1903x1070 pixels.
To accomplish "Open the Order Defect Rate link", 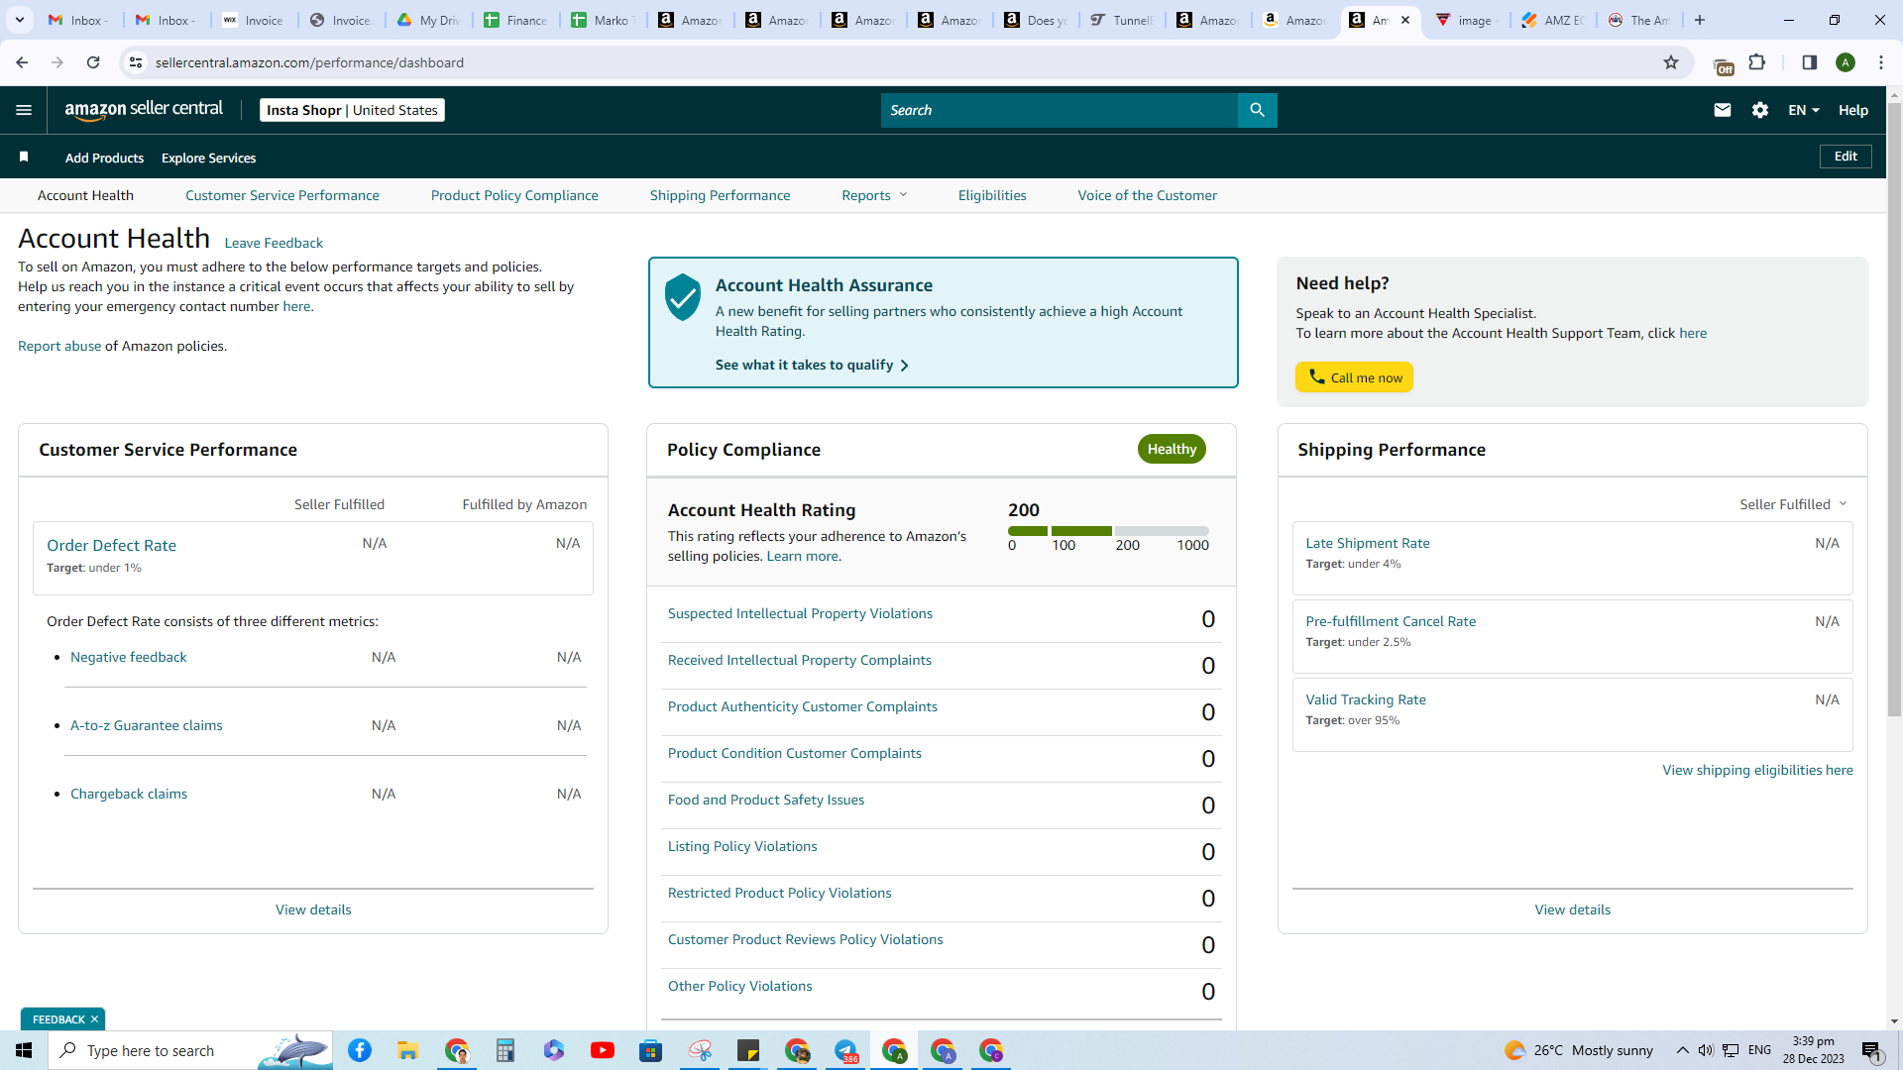I will click(x=111, y=545).
